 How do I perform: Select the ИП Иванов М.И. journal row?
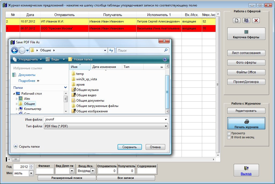click(x=111, y=22)
